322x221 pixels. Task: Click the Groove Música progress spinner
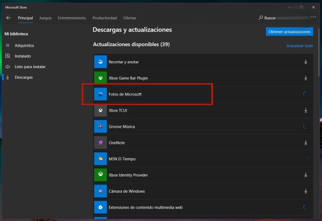pyautogui.click(x=305, y=127)
